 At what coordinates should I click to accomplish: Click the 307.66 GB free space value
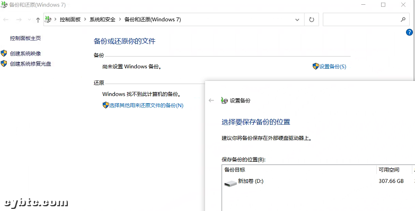[x=391, y=181]
